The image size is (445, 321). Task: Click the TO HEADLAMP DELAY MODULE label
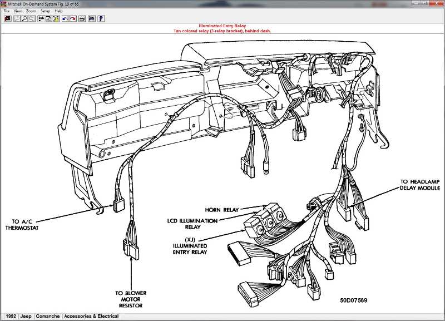click(420, 185)
